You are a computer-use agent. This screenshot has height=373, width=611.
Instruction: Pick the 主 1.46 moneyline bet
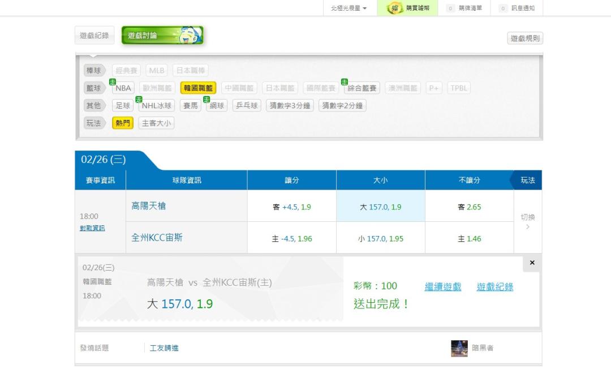tap(470, 238)
